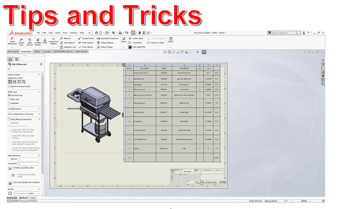Add a Centerline annotation
347x209 pixels.
135,43
